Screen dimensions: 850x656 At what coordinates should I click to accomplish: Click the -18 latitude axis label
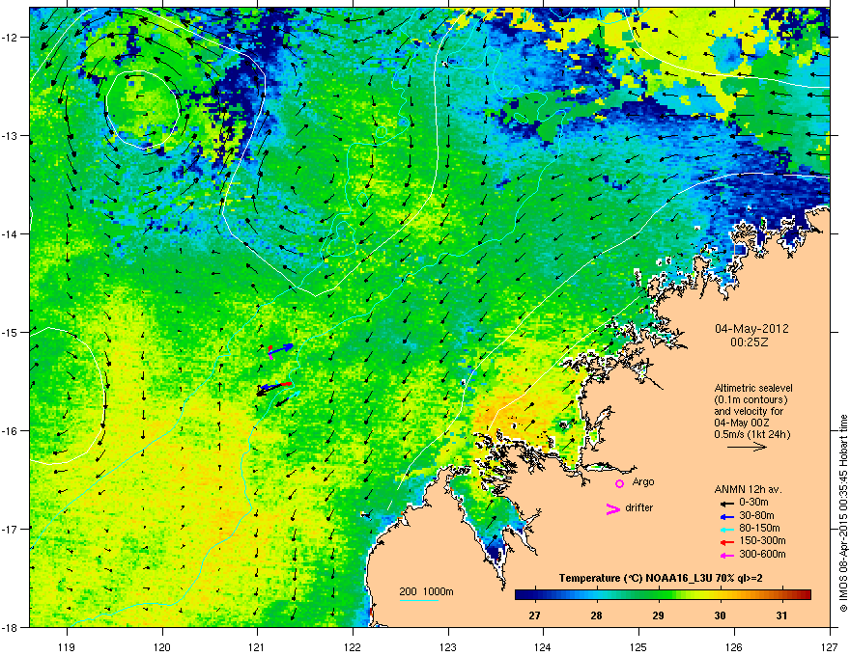click(x=11, y=627)
